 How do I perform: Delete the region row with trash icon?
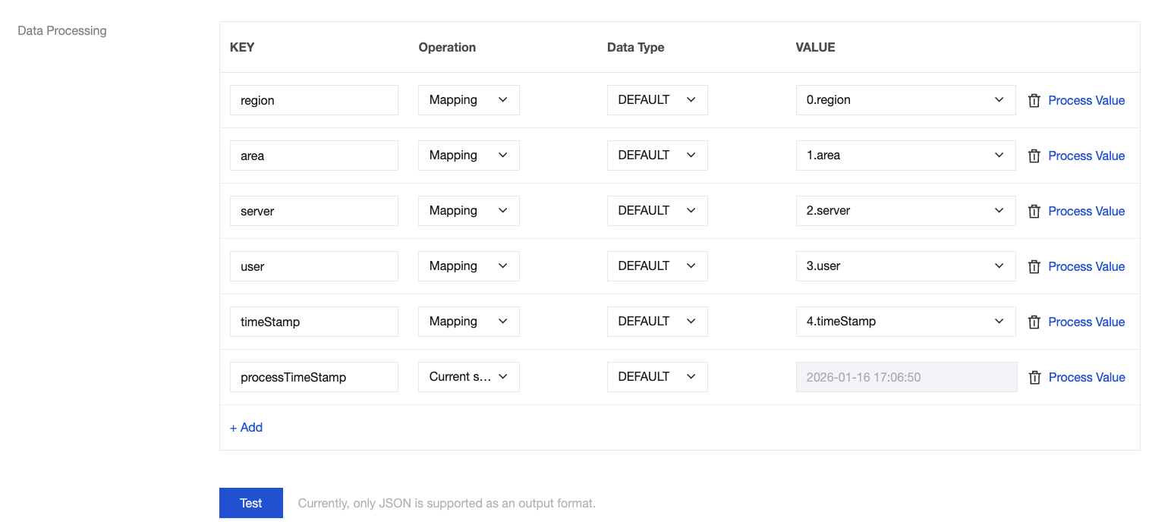[x=1034, y=101]
